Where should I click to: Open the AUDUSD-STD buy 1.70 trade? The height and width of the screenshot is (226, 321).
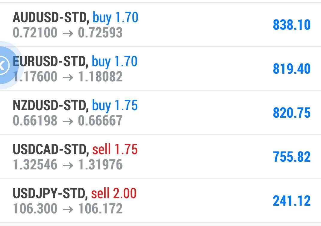160,25
